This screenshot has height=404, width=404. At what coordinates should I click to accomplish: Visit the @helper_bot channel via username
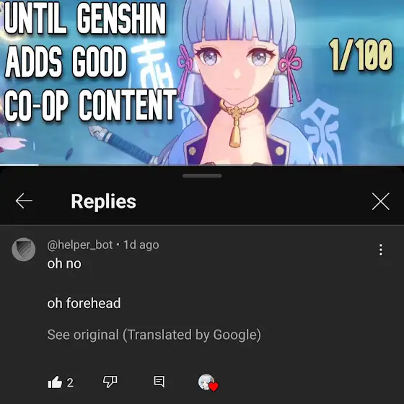click(x=80, y=245)
